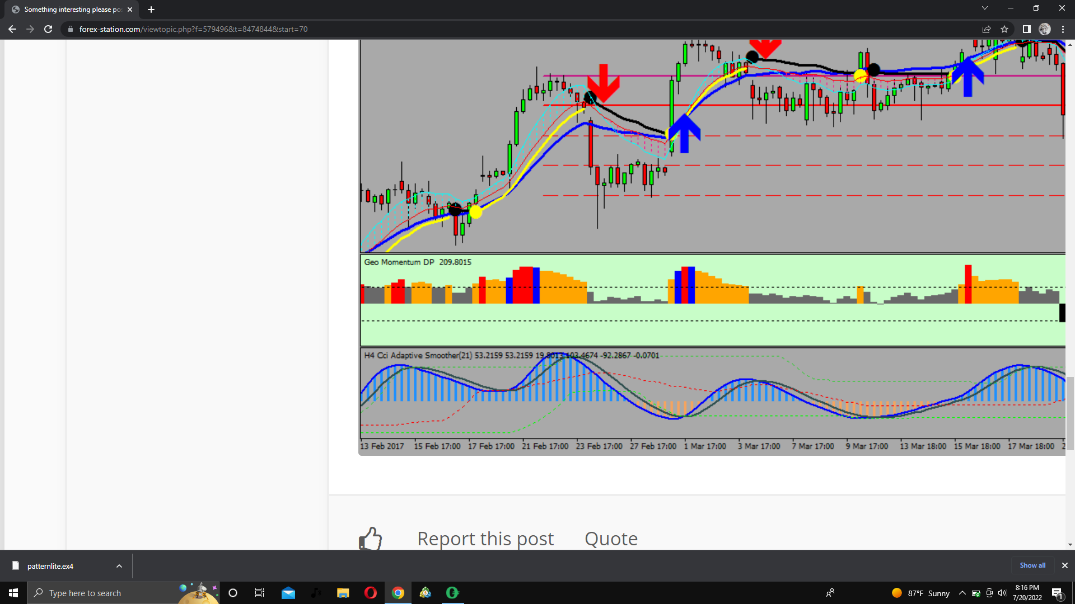Click the browser reload icon

(48, 29)
